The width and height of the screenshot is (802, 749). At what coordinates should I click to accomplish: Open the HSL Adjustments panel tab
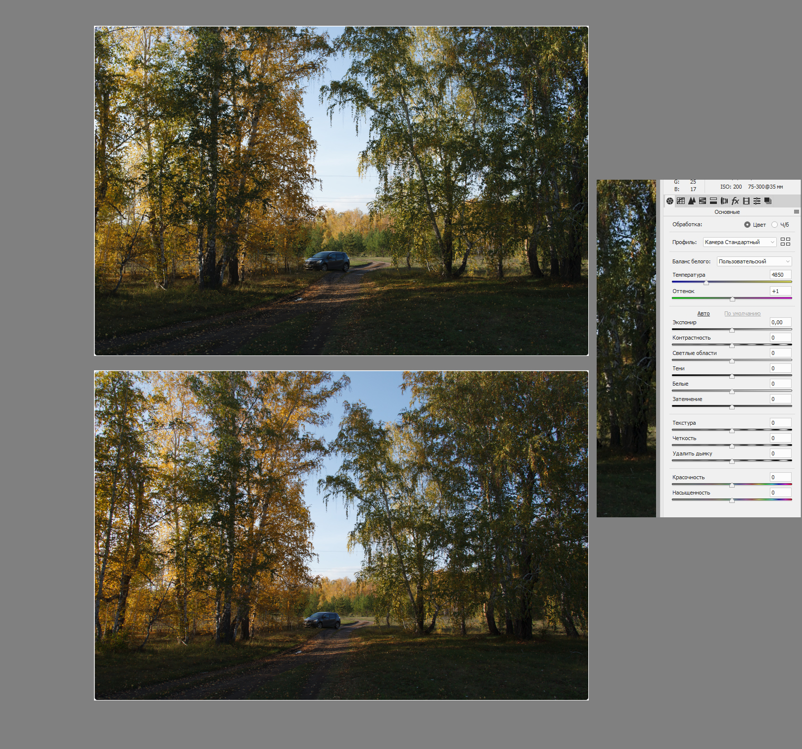(703, 201)
